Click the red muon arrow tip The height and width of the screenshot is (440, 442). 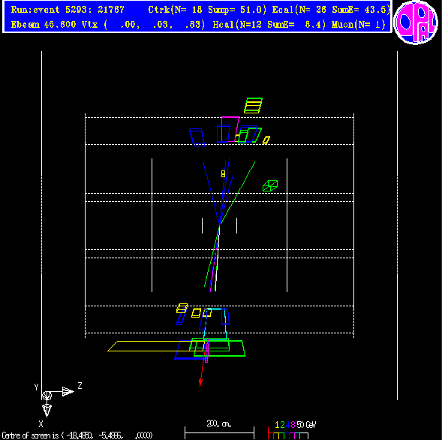coord(200,383)
